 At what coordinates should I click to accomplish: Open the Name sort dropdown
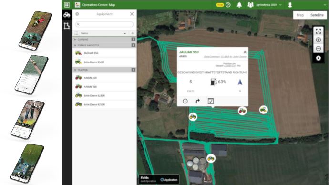(x=125, y=33)
